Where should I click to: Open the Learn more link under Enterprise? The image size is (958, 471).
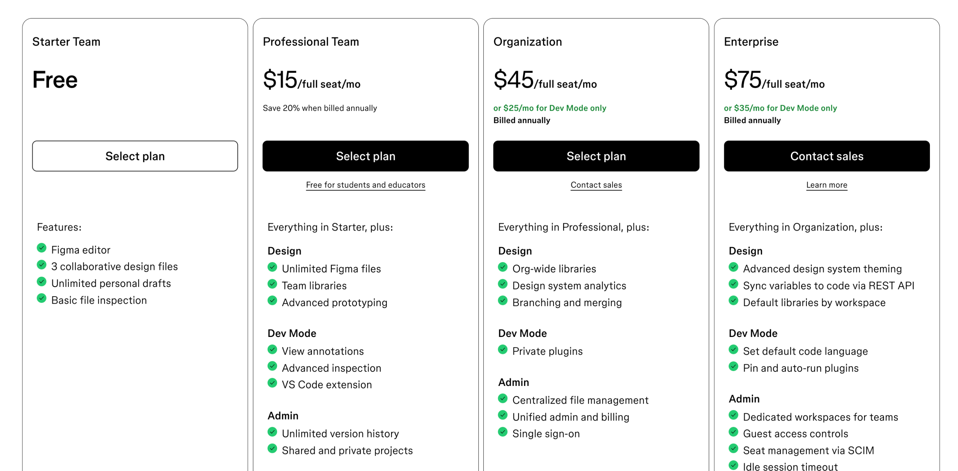point(827,185)
